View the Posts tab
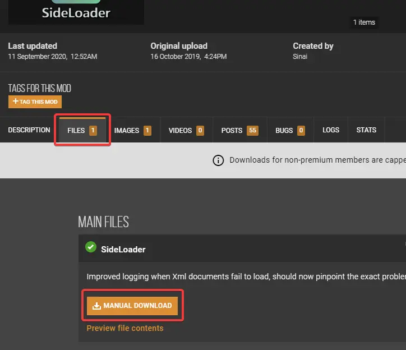This screenshot has width=406, height=350. 240,130
